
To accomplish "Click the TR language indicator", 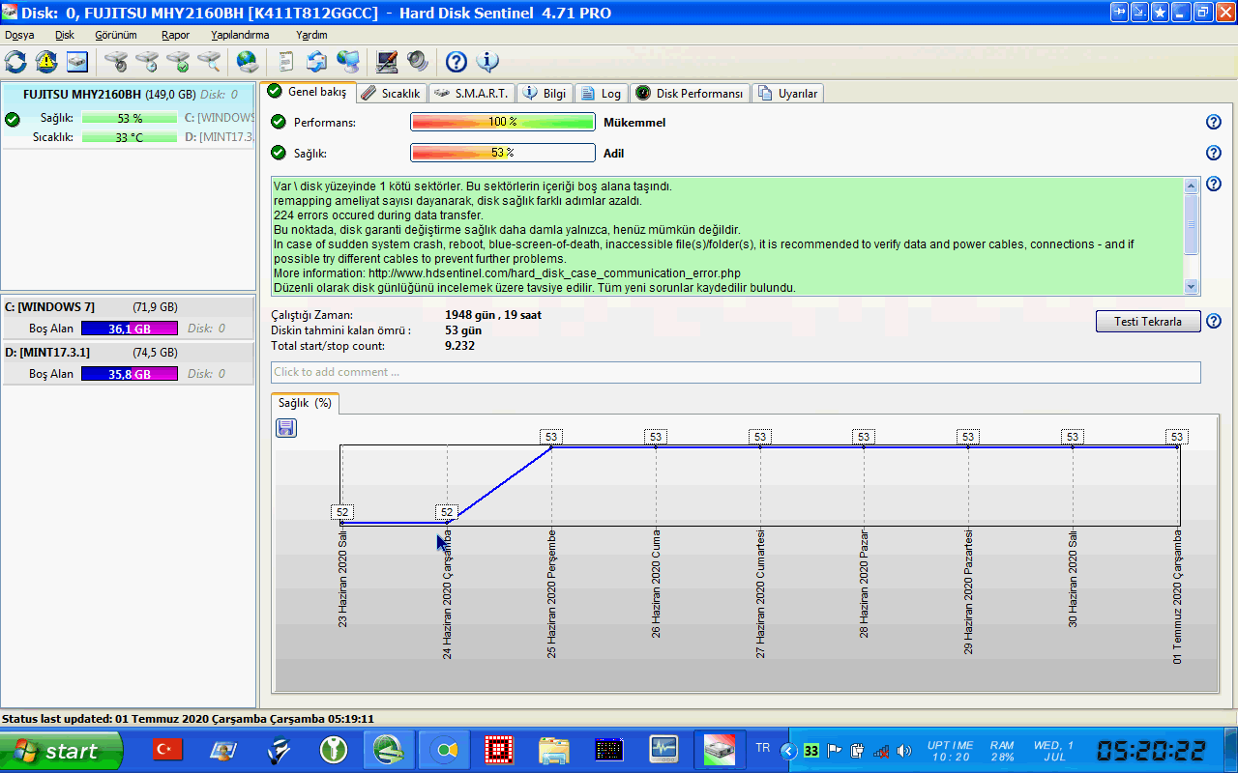I will pyautogui.click(x=762, y=748).
